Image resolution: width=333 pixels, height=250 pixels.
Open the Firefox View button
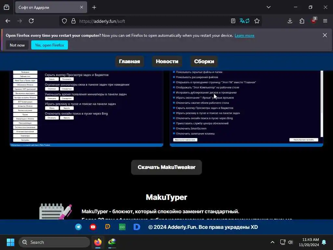7,7
